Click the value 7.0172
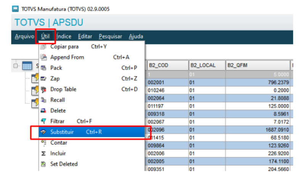This screenshot has height=183, width=304. tap(281, 122)
